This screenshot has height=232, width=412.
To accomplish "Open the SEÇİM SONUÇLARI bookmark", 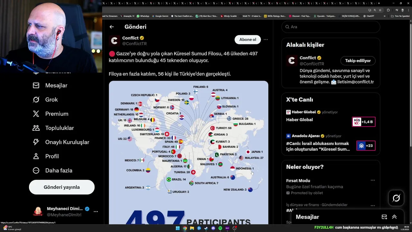I will (x=349, y=16).
